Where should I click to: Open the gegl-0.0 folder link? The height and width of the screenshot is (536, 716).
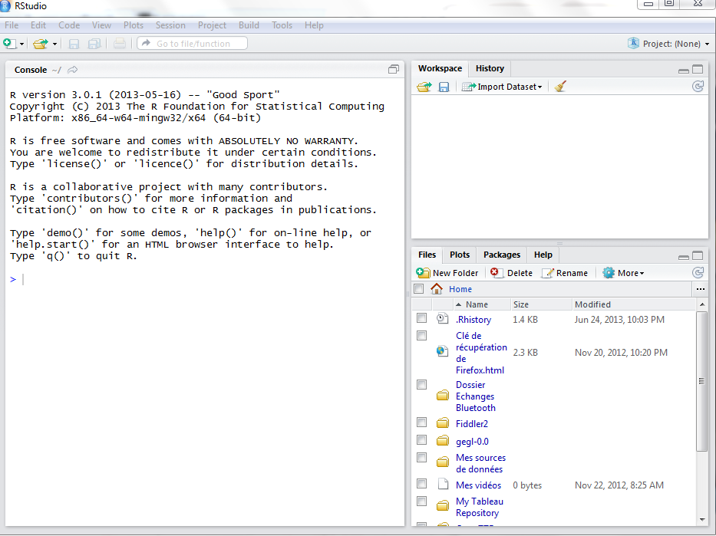(x=472, y=442)
